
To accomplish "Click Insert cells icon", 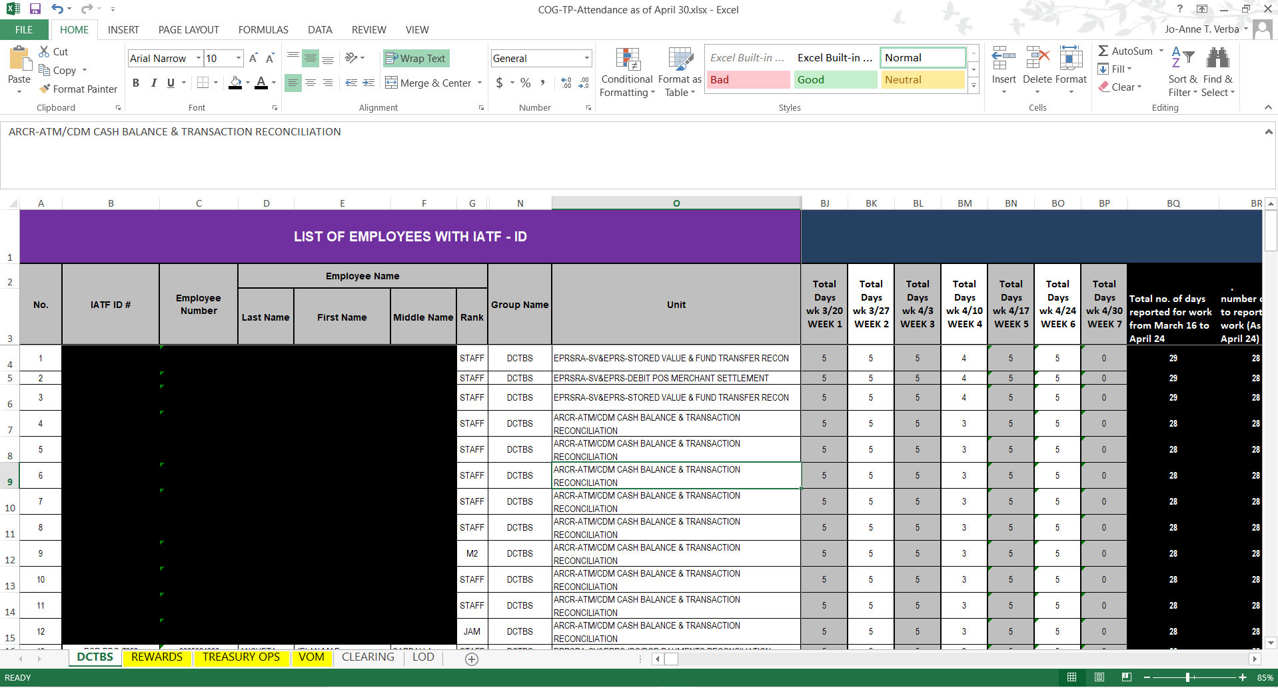I will point(1003,59).
